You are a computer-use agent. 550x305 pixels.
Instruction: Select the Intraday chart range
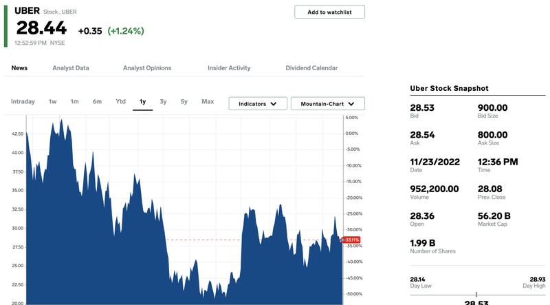23,101
